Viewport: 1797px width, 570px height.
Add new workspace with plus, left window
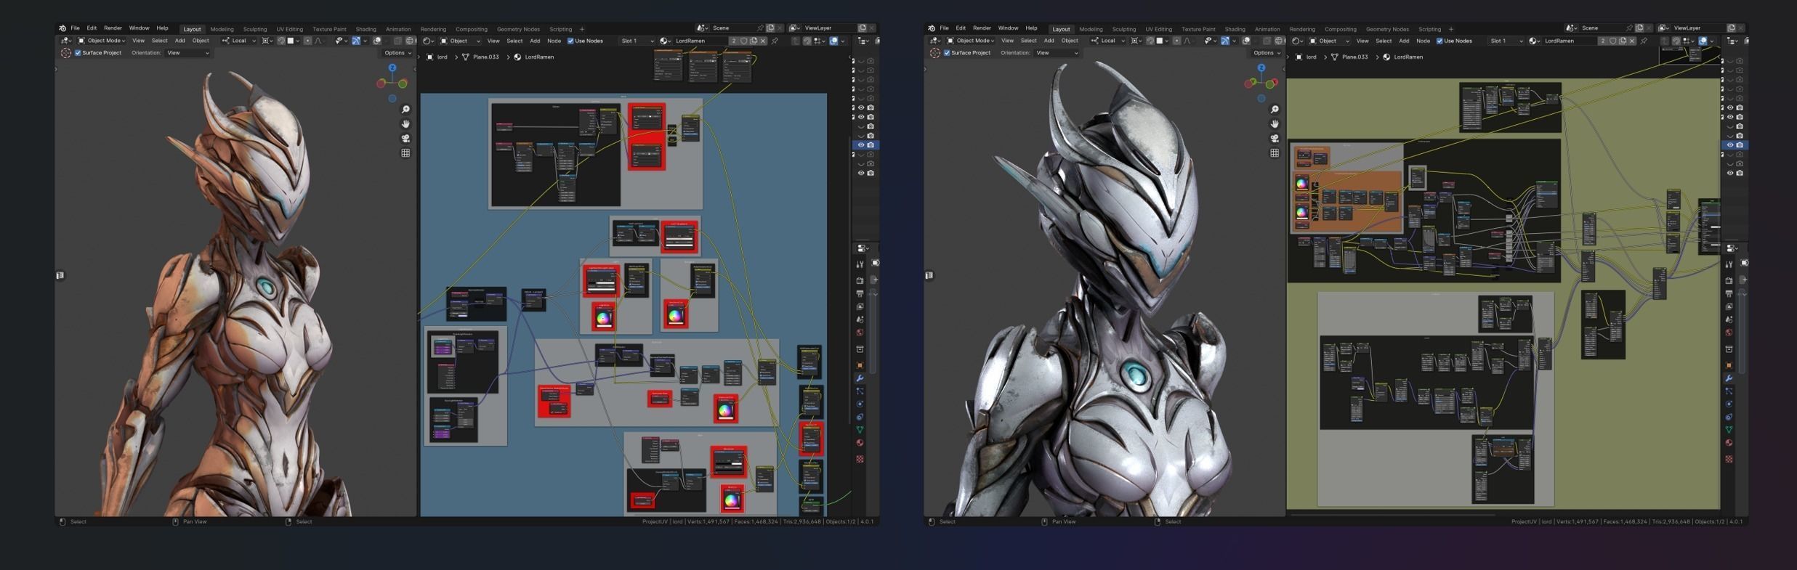pyautogui.click(x=582, y=29)
